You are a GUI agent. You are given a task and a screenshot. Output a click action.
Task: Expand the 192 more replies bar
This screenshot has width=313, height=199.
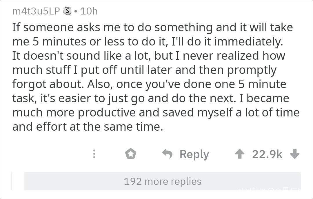tap(162, 181)
